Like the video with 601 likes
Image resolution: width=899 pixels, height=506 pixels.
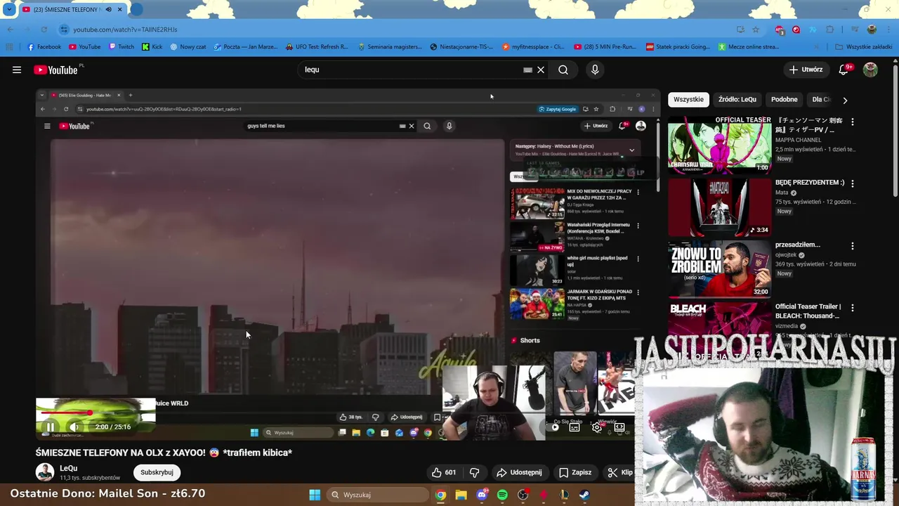point(444,472)
